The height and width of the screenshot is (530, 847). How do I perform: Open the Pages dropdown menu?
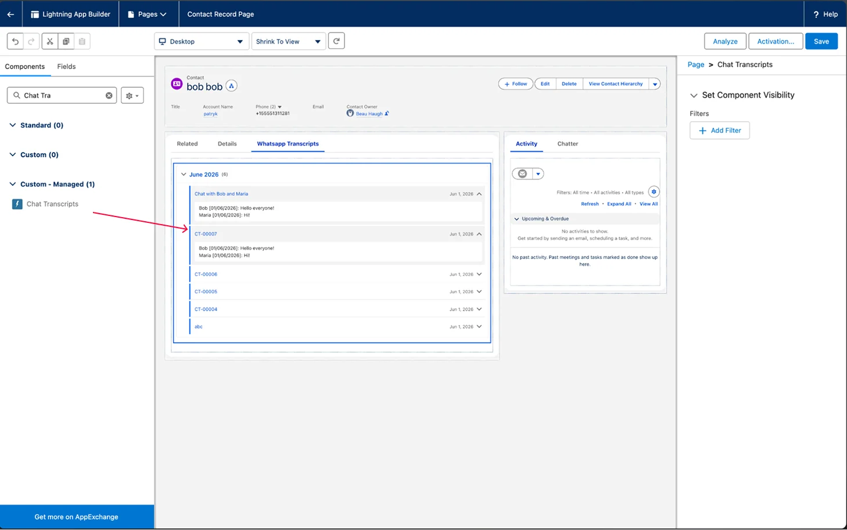(x=147, y=14)
